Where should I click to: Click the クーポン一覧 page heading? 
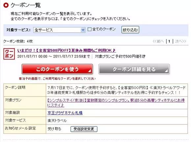click(25, 5)
